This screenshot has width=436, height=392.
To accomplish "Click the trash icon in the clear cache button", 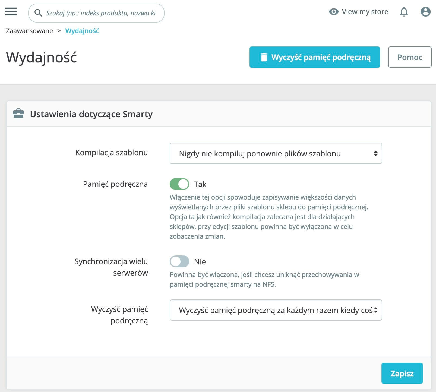I will [x=264, y=57].
